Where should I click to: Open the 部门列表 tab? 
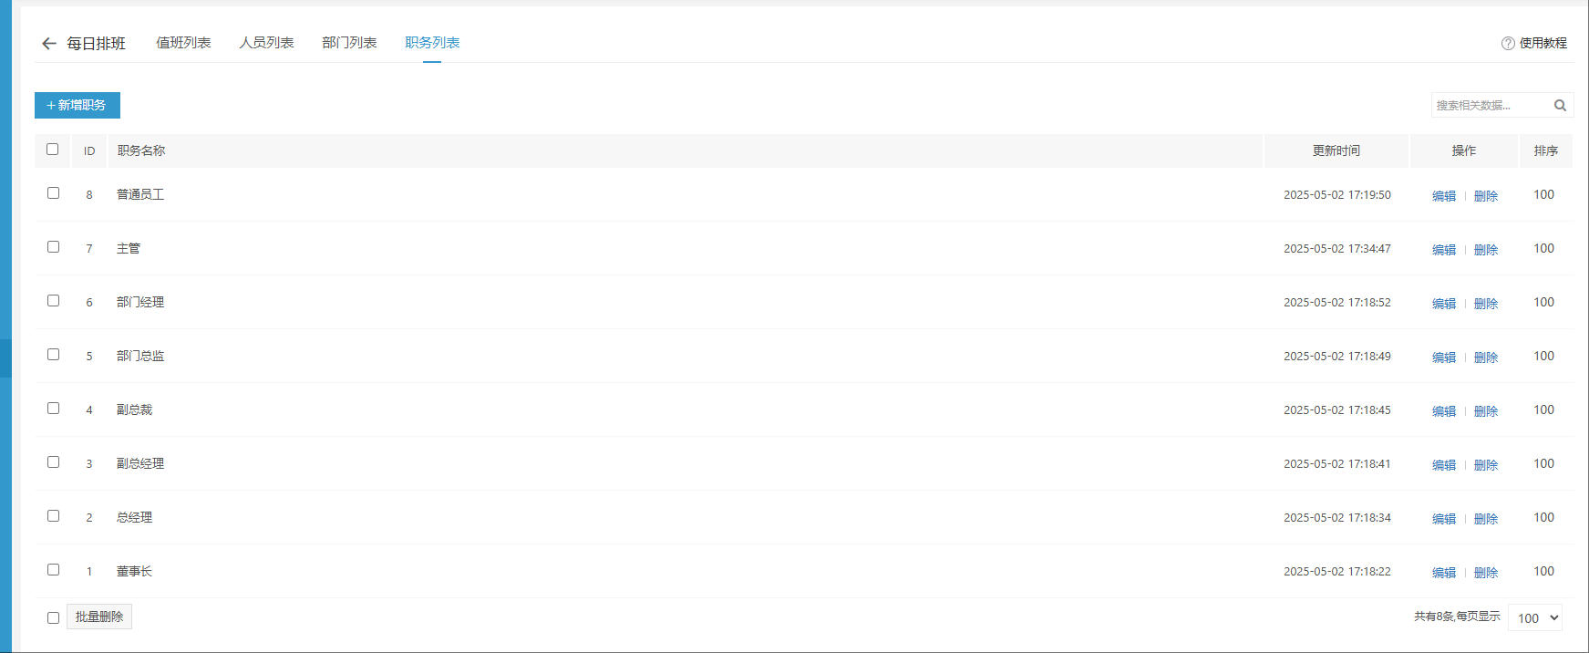point(349,43)
